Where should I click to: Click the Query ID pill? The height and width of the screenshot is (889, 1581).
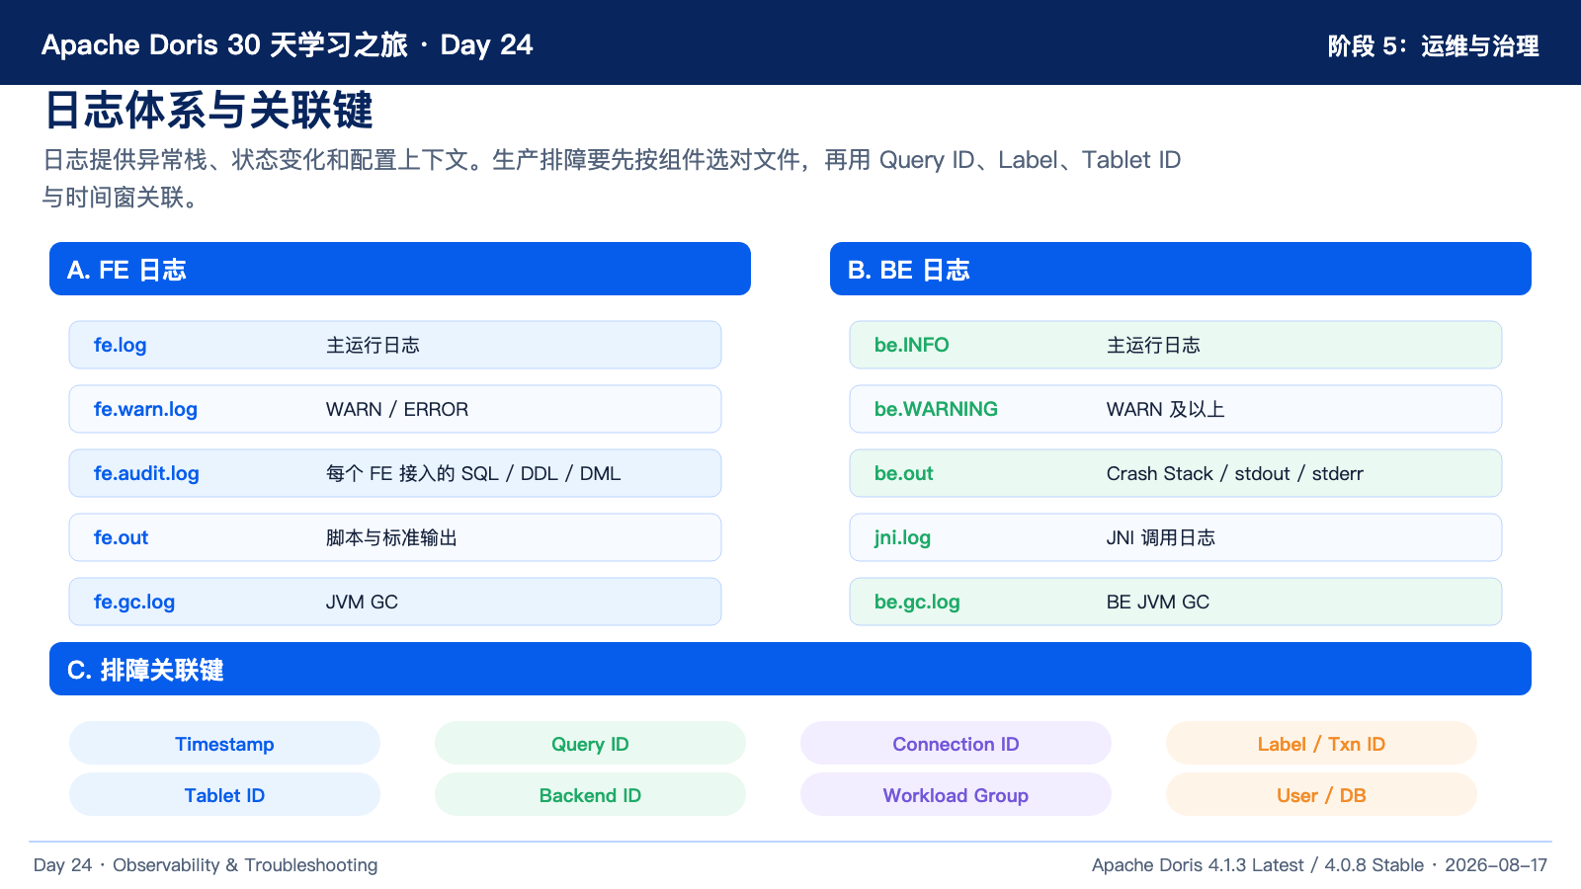pos(590,743)
